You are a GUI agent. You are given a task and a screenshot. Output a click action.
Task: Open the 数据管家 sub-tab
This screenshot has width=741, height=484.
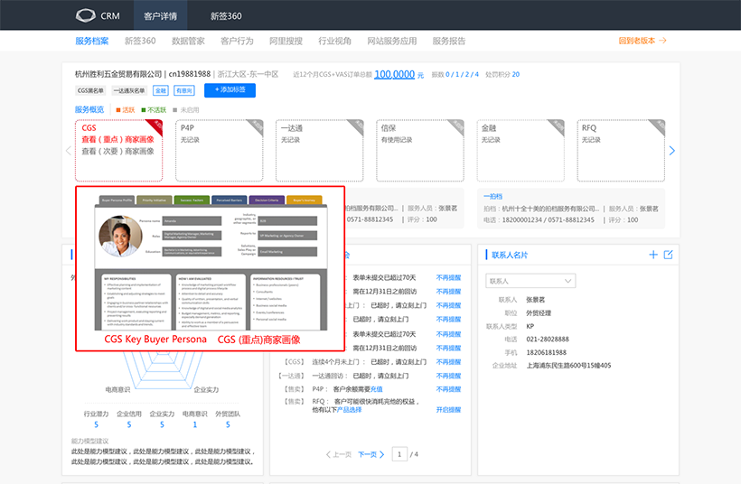point(188,41)
